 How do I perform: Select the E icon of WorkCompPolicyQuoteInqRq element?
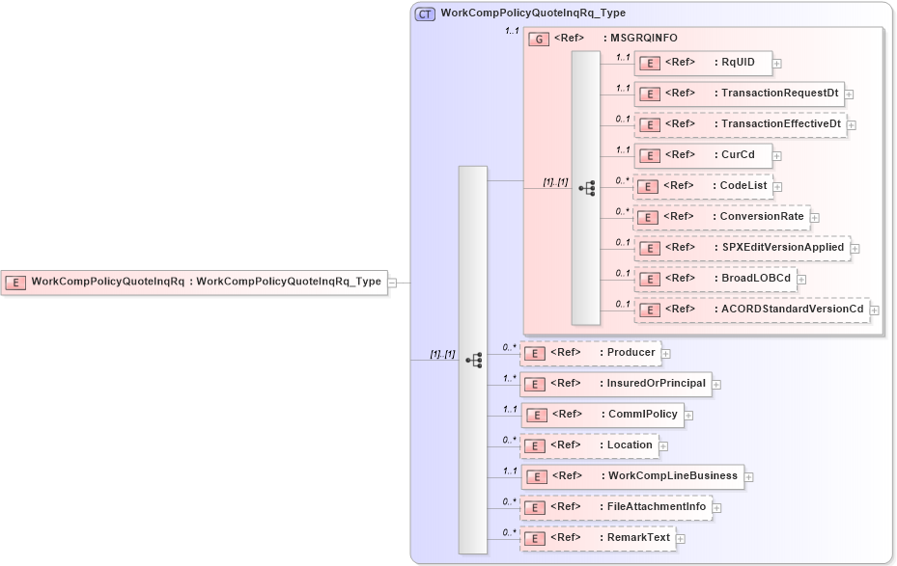tap(14, 283)
